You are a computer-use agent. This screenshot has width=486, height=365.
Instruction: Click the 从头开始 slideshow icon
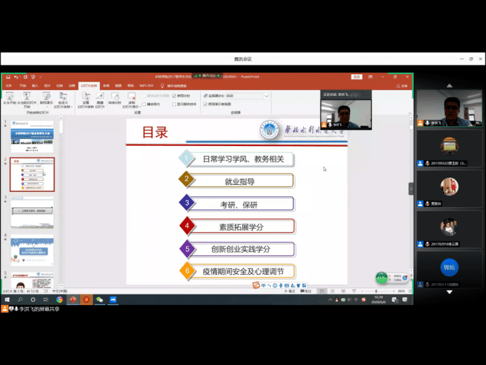[x=9, y=96]
